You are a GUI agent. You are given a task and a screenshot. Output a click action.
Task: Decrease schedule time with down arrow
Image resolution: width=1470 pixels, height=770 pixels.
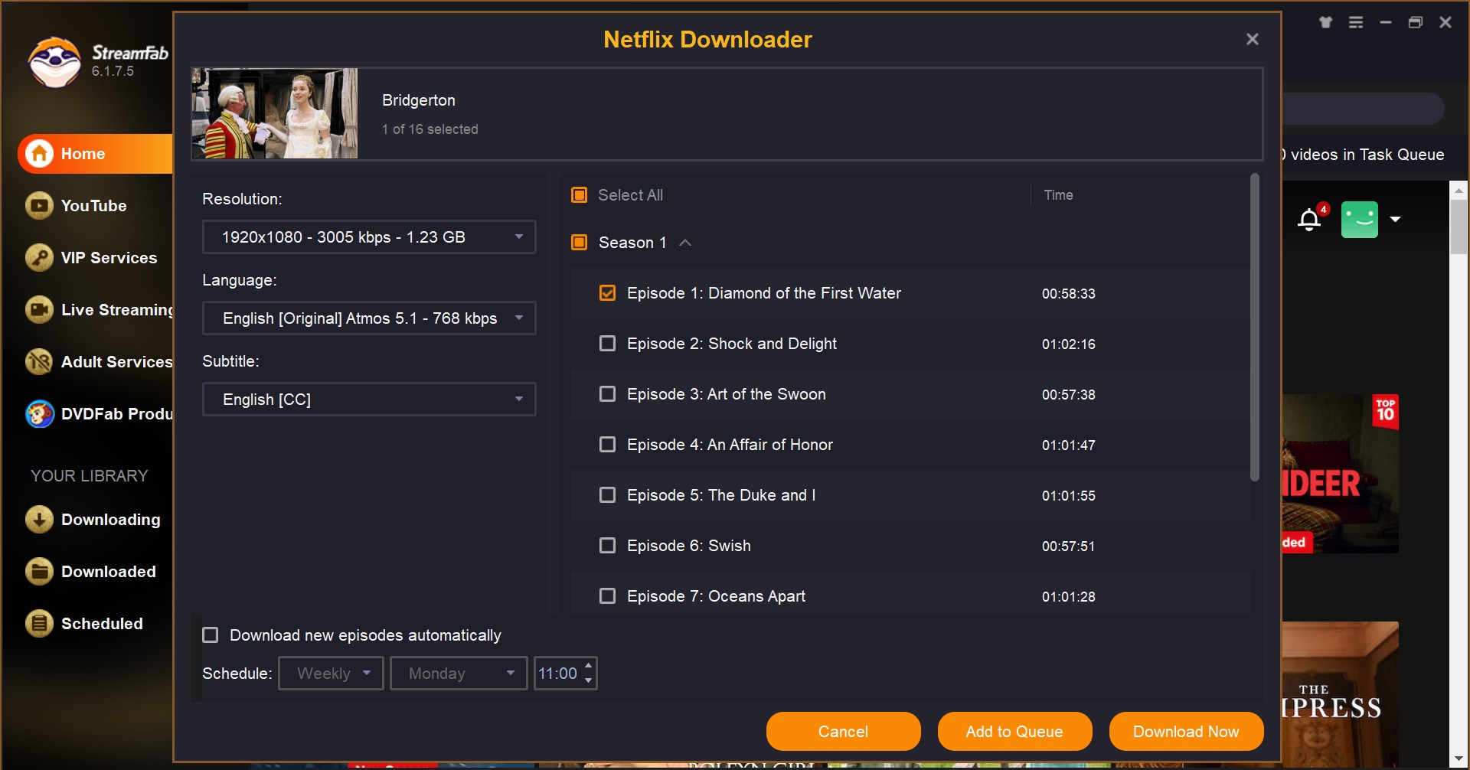click(588, 681)
